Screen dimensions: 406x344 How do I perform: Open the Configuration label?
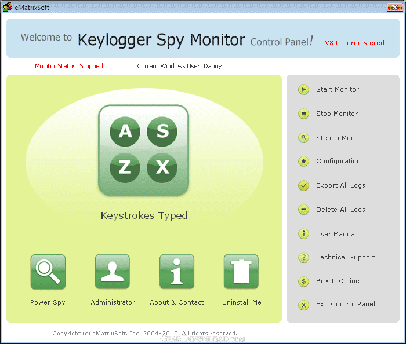[x=338, y=161]
